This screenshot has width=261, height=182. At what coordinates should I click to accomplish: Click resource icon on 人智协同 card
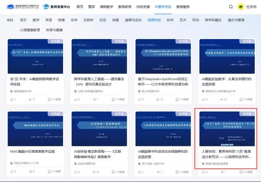pyautogui.click(x=241, y=172)
